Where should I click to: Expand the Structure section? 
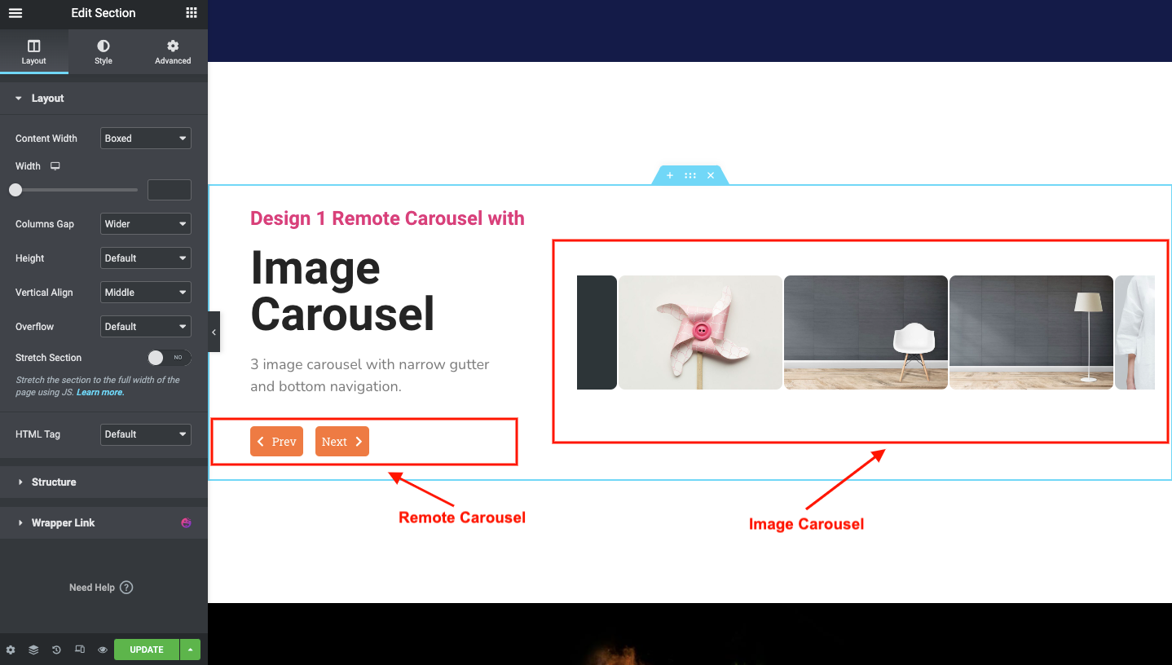[x=55, y=482]
